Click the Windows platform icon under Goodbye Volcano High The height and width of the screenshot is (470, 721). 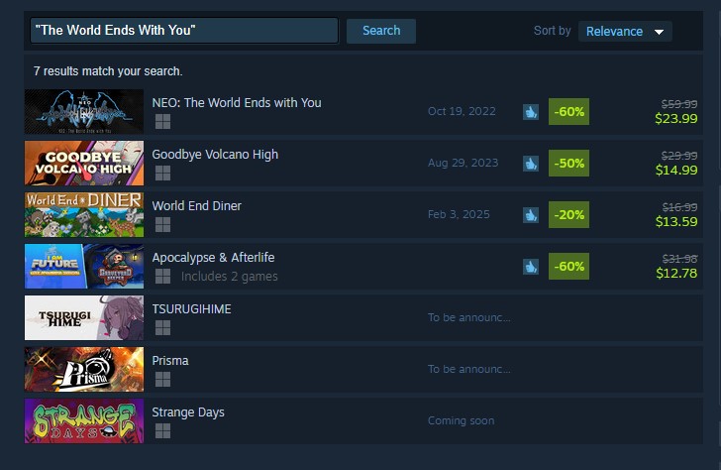click(162, 174)
